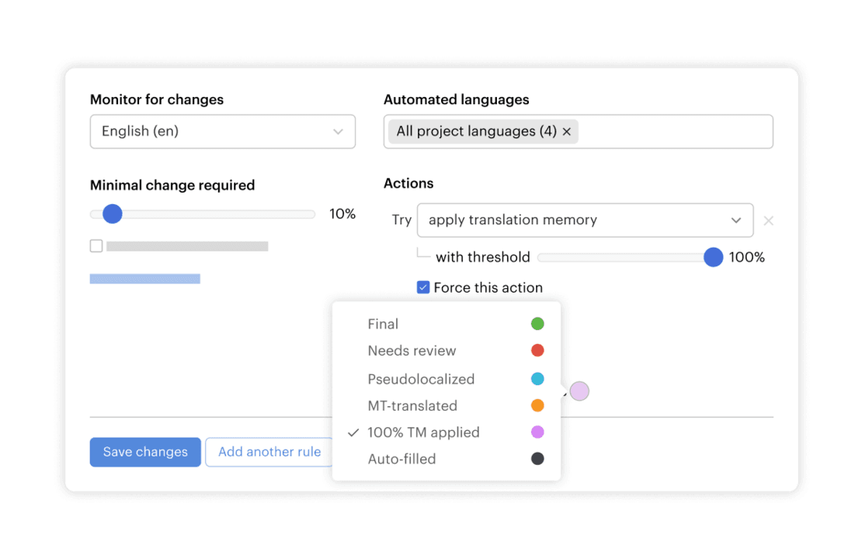
Task: Click Add another rule button
Action: pyautogui.click(x=269, y=452)
